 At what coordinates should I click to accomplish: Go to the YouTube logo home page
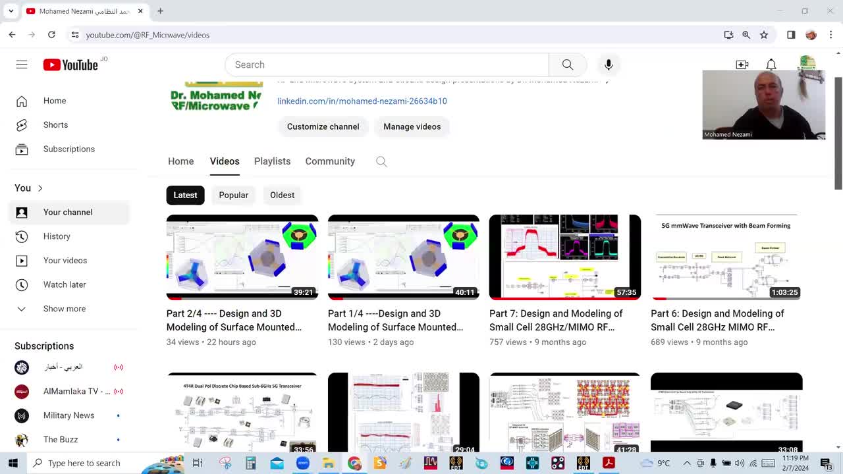70,65
